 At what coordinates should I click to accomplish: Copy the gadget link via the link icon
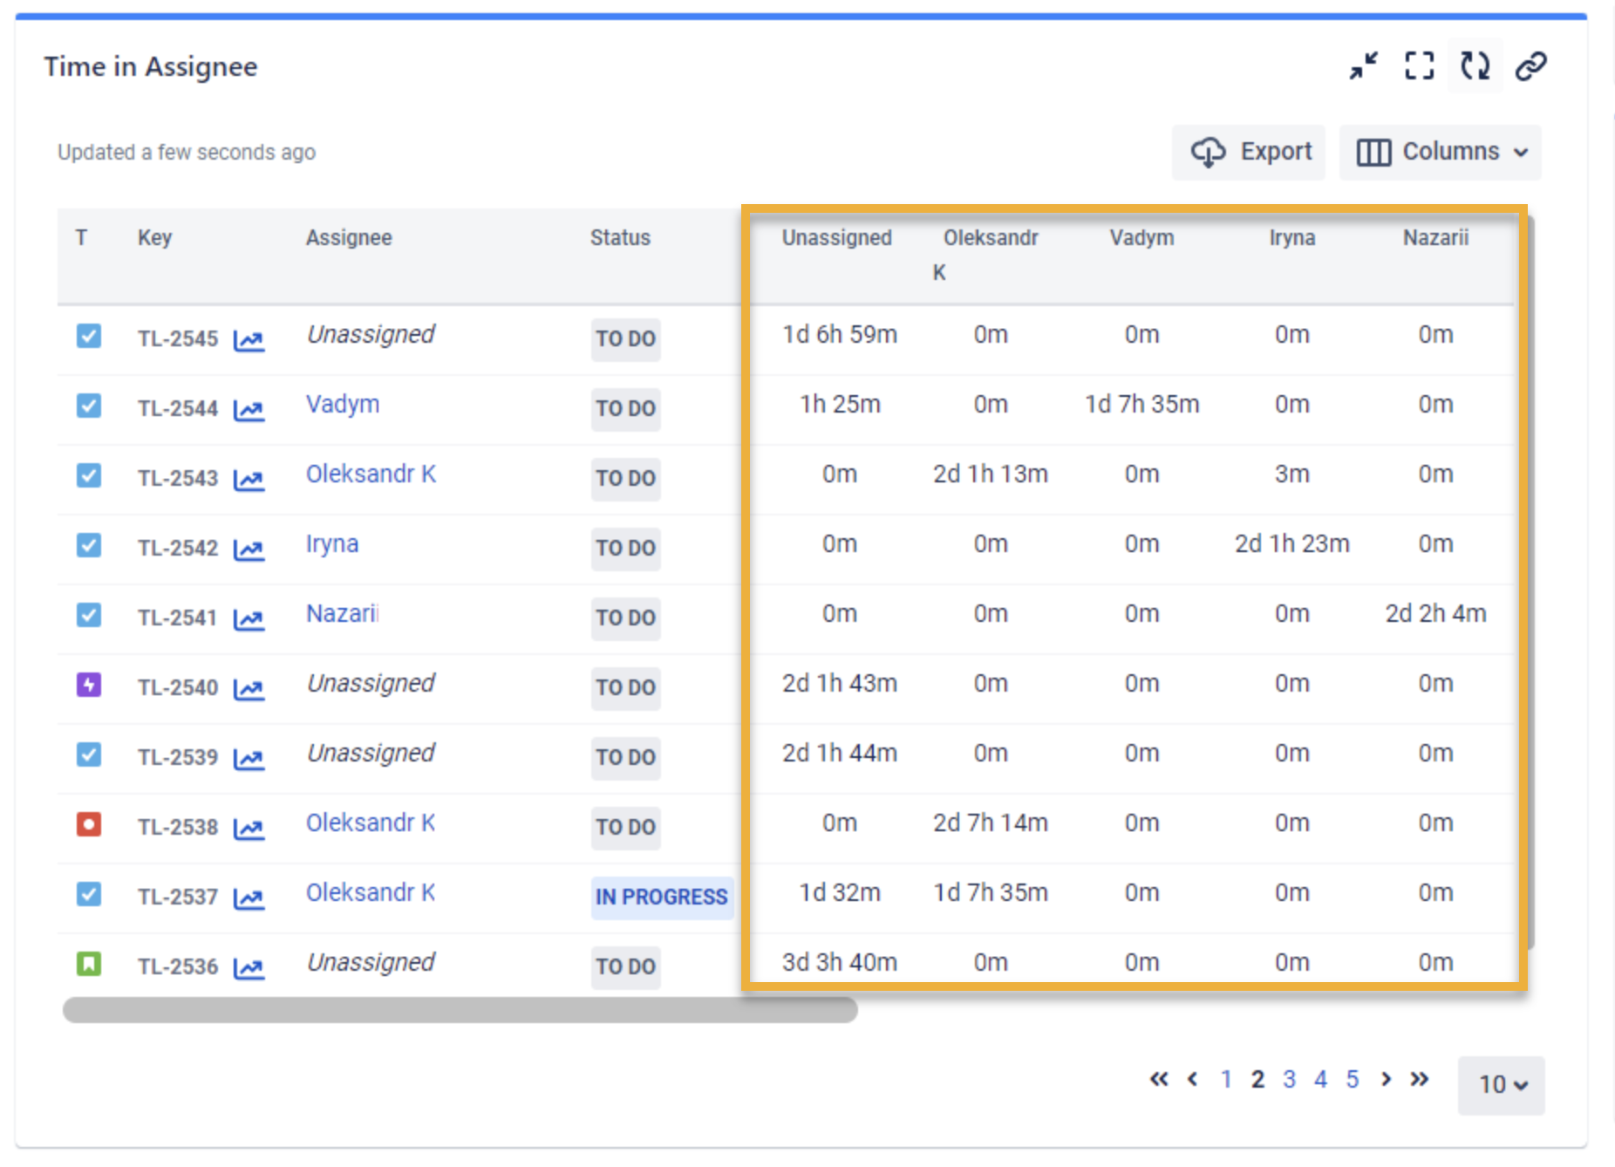(1530, 65)
